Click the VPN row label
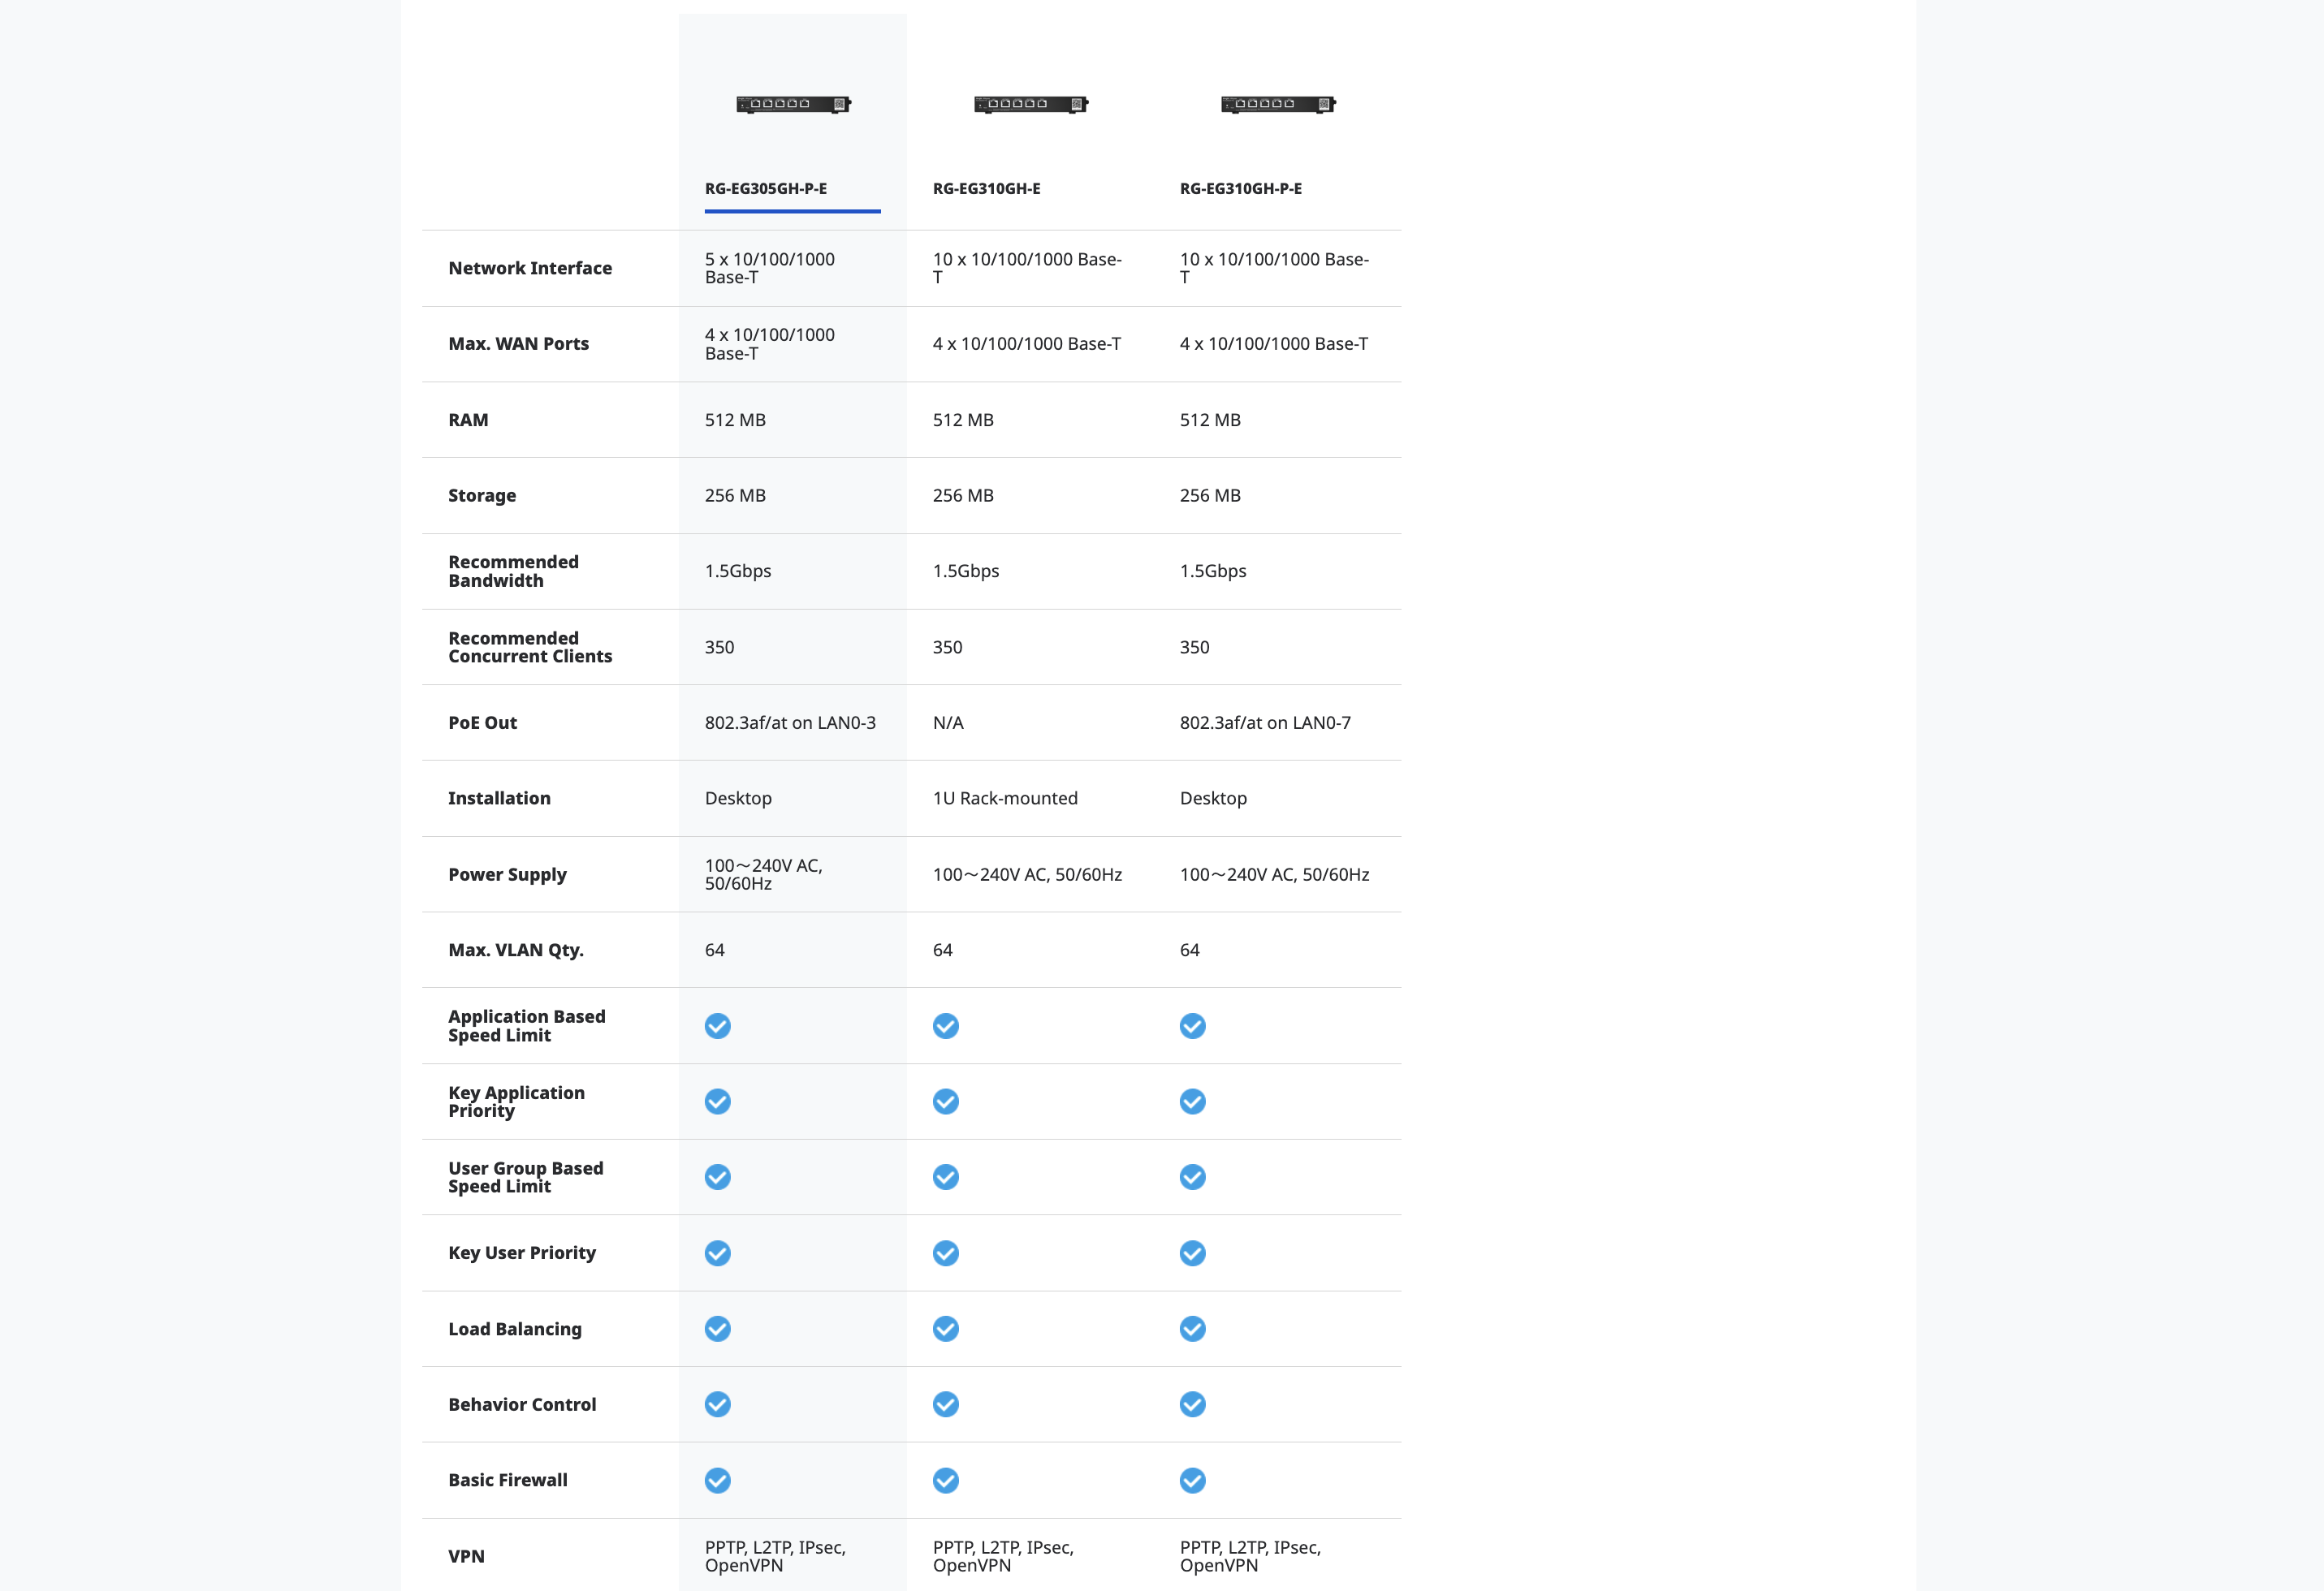 466,1556
